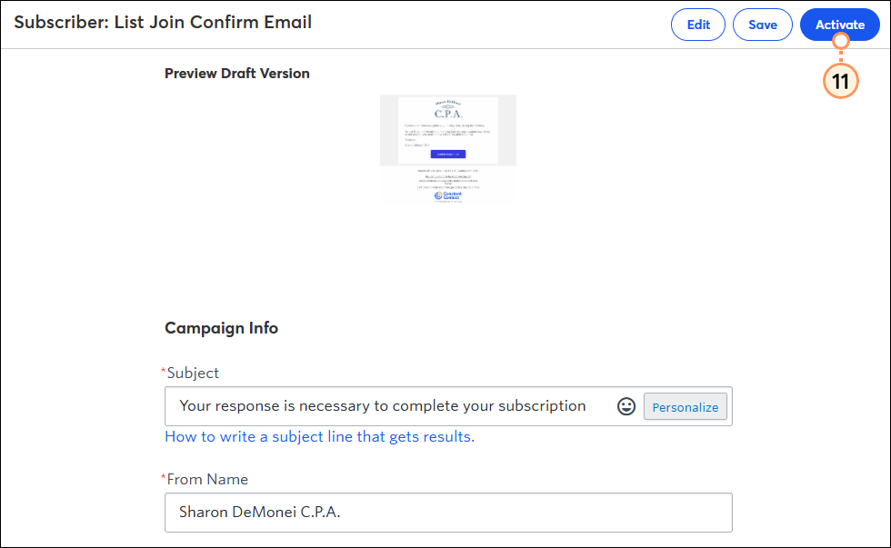Click the Constant Contact logo in preview
Screen dimensions: 891x548
coord(448,196)
